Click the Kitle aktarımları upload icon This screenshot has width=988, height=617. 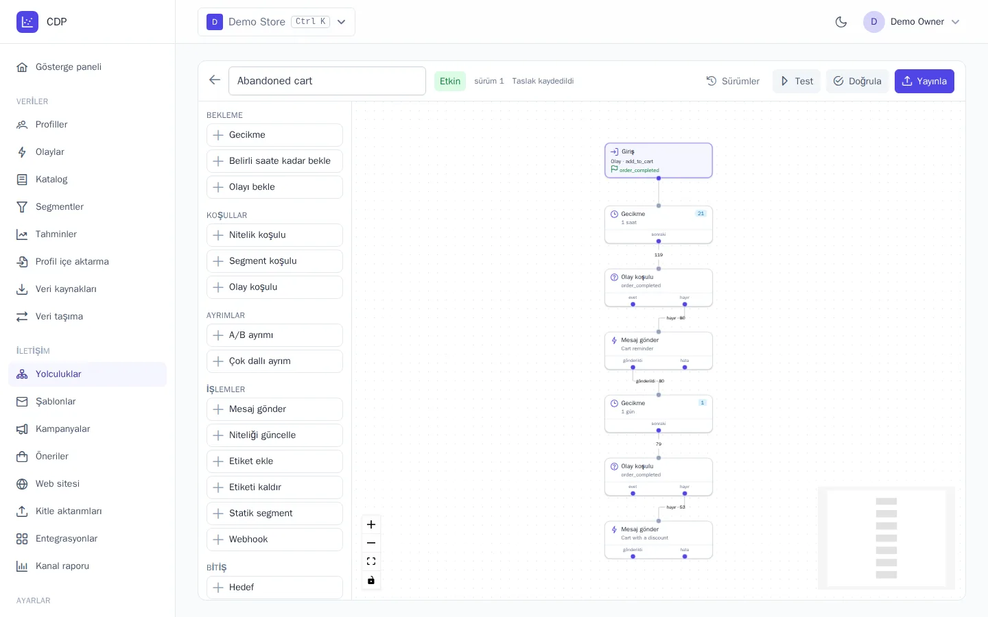point(22,511)
